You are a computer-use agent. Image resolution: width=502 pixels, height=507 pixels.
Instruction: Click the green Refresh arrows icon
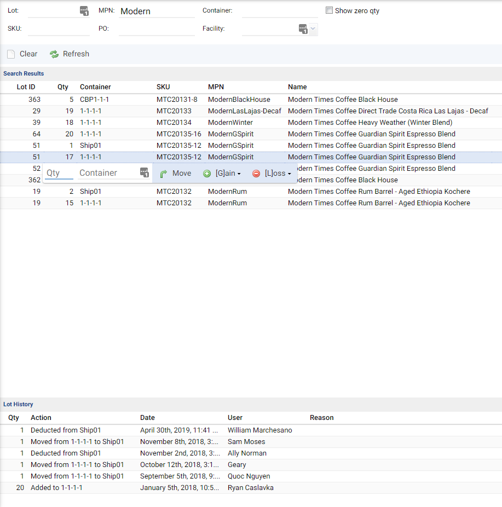[54, 54]
